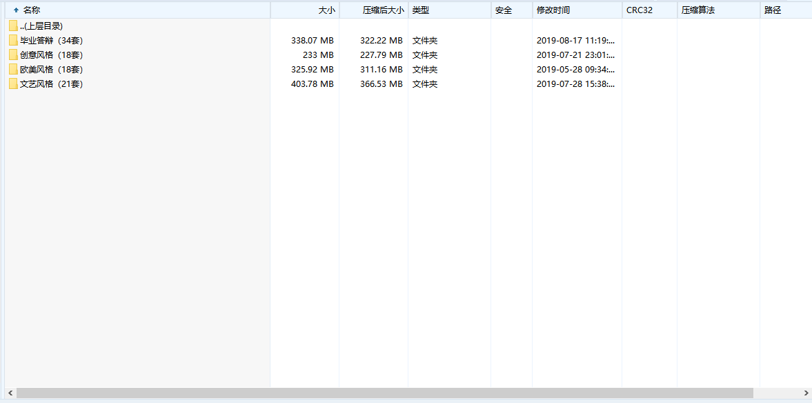Sort by 压缩后大小 column header
The height and width of the screenshot is (403, 812).
pyautogui.click(x=383, y=10)
